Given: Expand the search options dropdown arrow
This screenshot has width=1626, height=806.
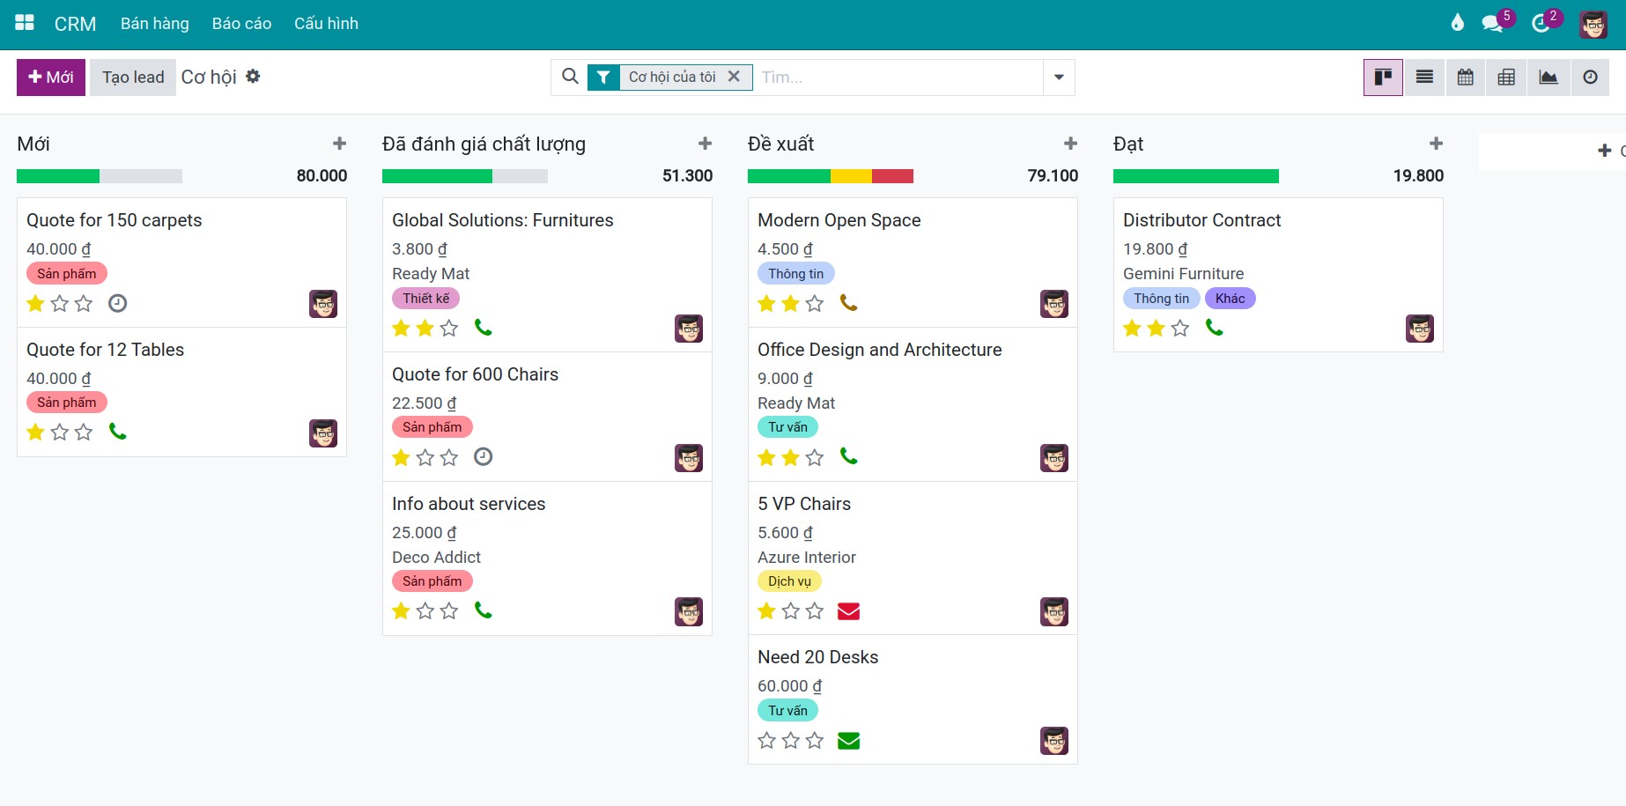Looking at the screenshot, I should [1059, 78].
